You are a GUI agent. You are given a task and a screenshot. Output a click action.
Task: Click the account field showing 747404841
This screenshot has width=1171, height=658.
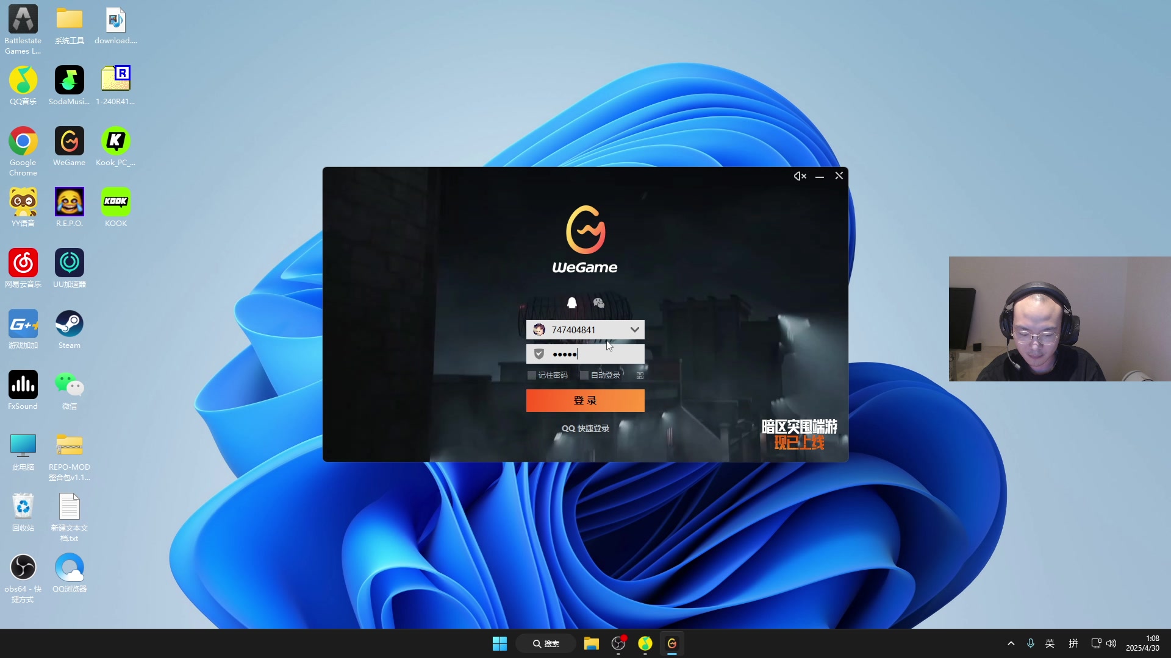click(x=585, y=330)
